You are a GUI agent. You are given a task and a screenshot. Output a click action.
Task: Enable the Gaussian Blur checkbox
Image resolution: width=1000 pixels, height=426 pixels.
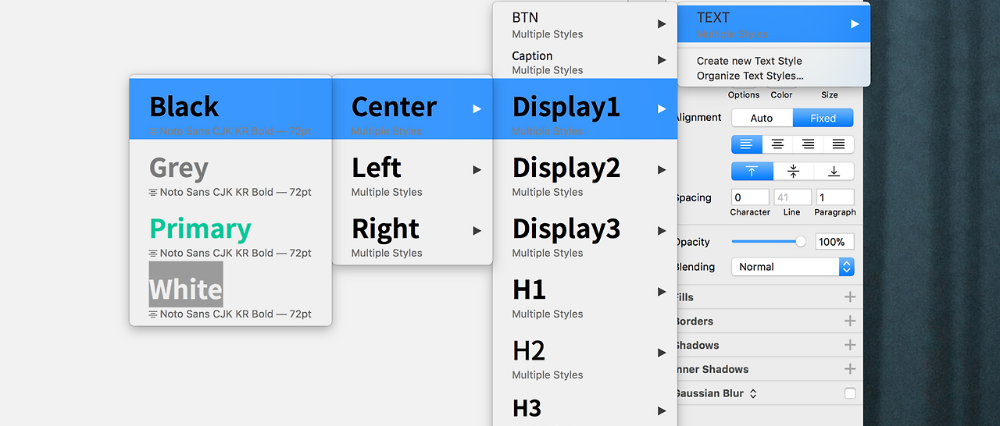tap(850, 393)
